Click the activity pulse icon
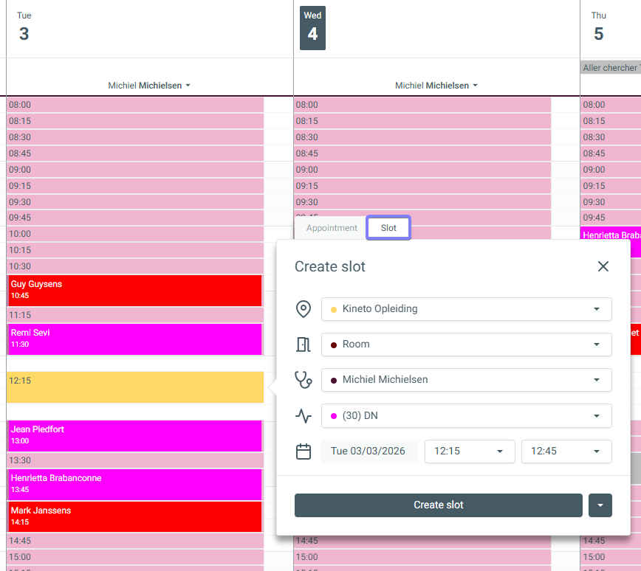 pos(303,416)
